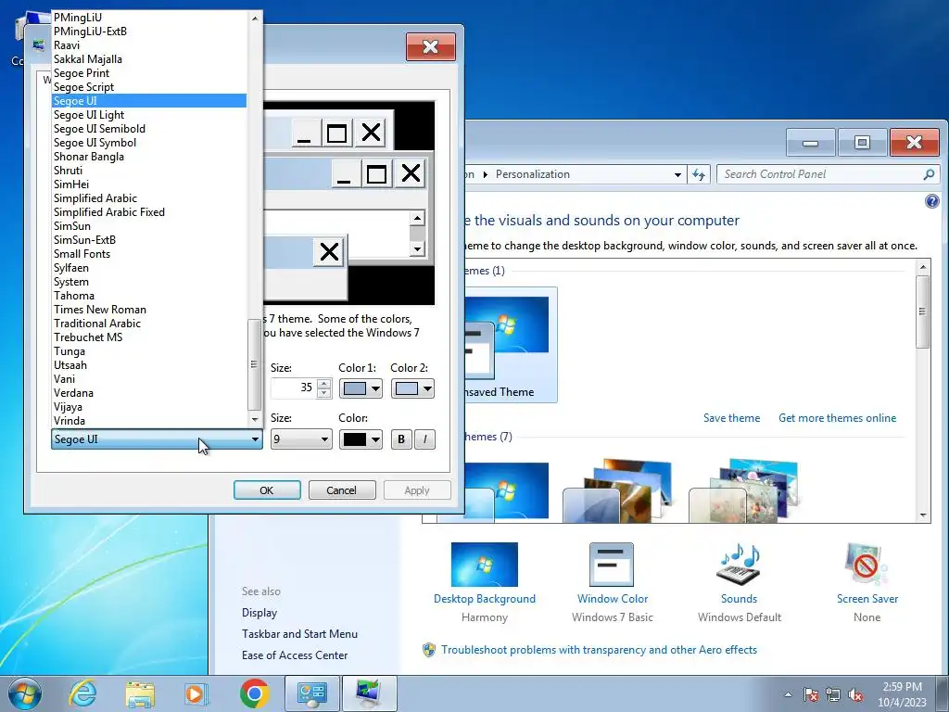Viewport: 949px width, 712px height.
Task: Click OK in the appearance dialog
Action: click(267, 490)
